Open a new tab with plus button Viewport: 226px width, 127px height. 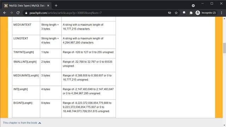(56, 6)
